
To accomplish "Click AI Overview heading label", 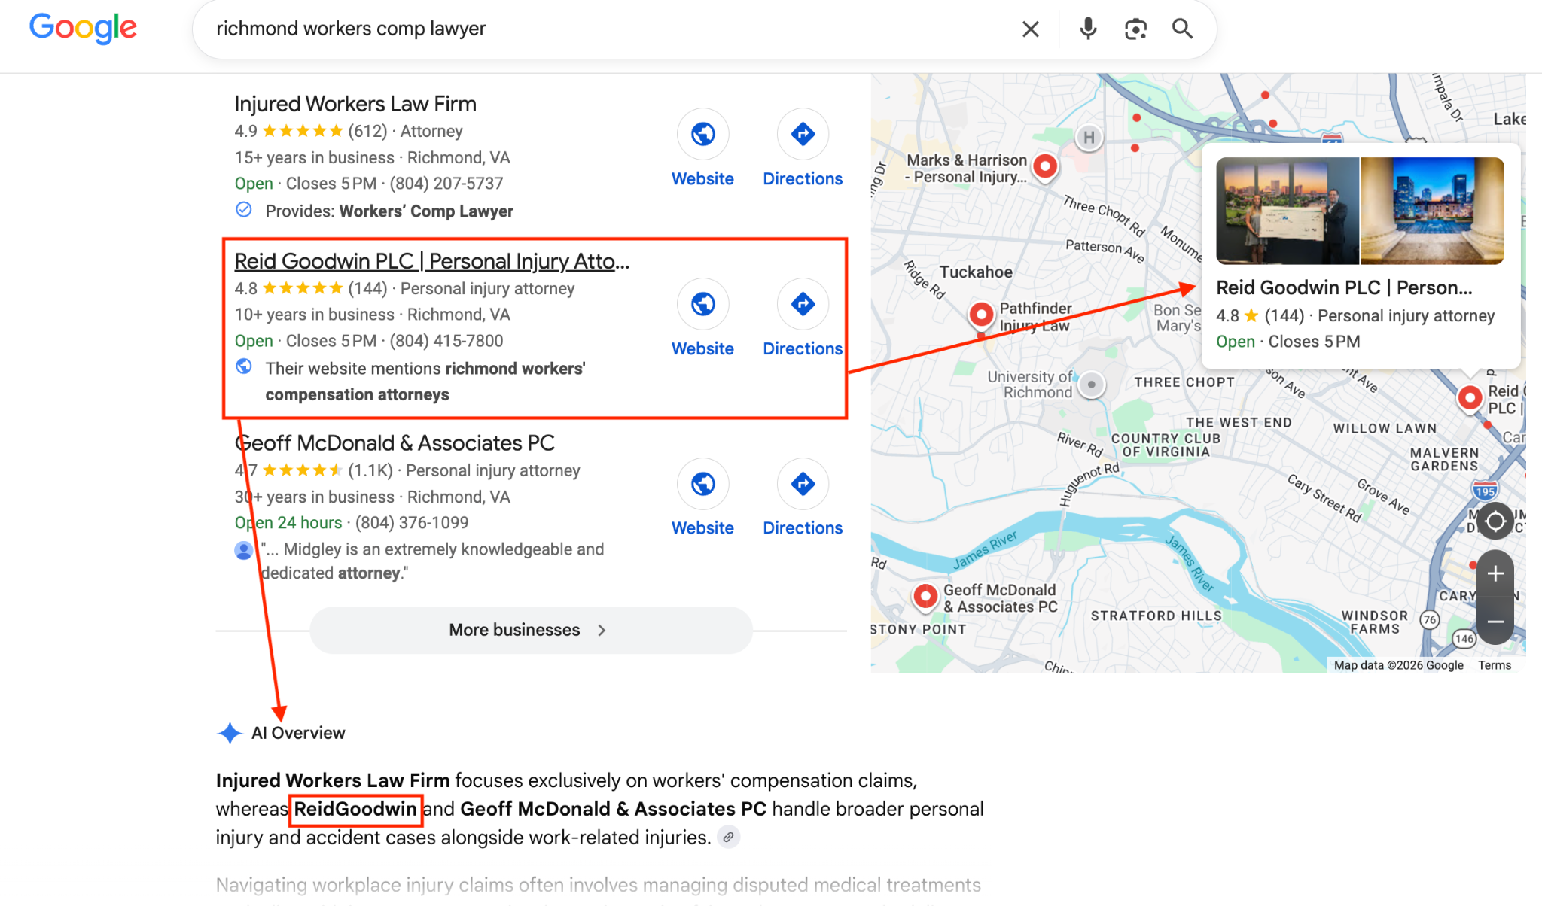I will coord(298,733).
